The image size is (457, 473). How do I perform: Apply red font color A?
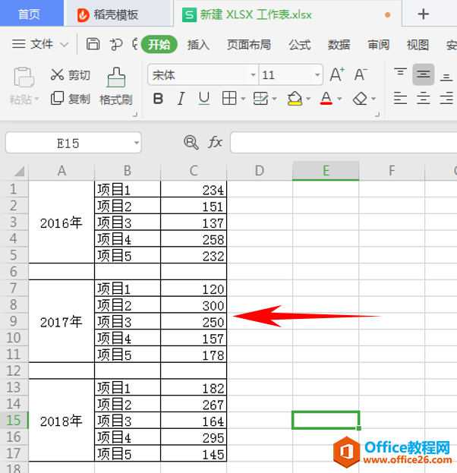[x=326, y=99]
